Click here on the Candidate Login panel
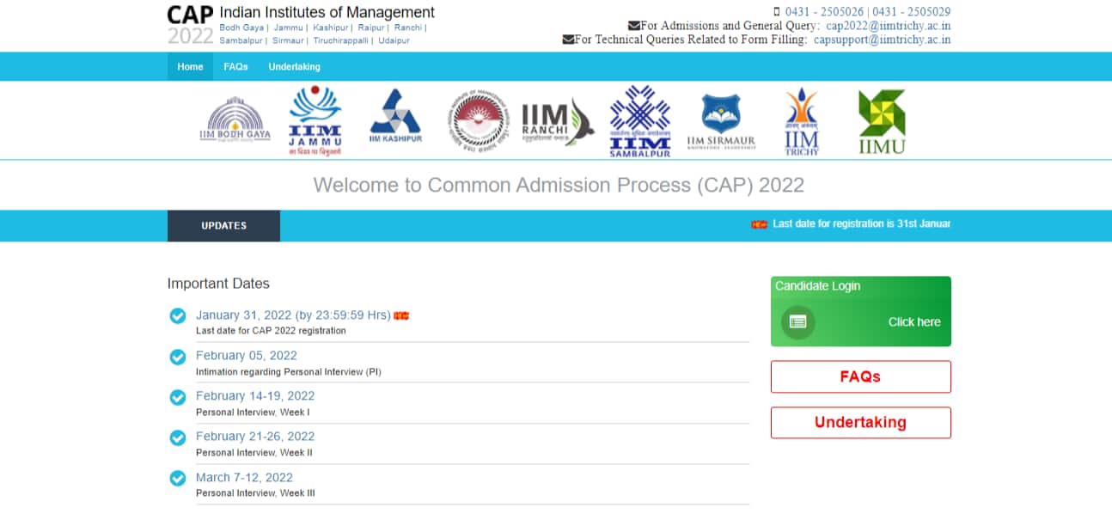Screen dimensions: 1112x532 click(913, 322)
